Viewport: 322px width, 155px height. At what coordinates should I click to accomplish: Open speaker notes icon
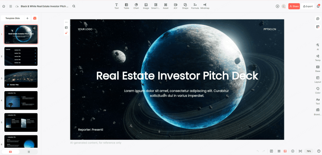(272, 151)
